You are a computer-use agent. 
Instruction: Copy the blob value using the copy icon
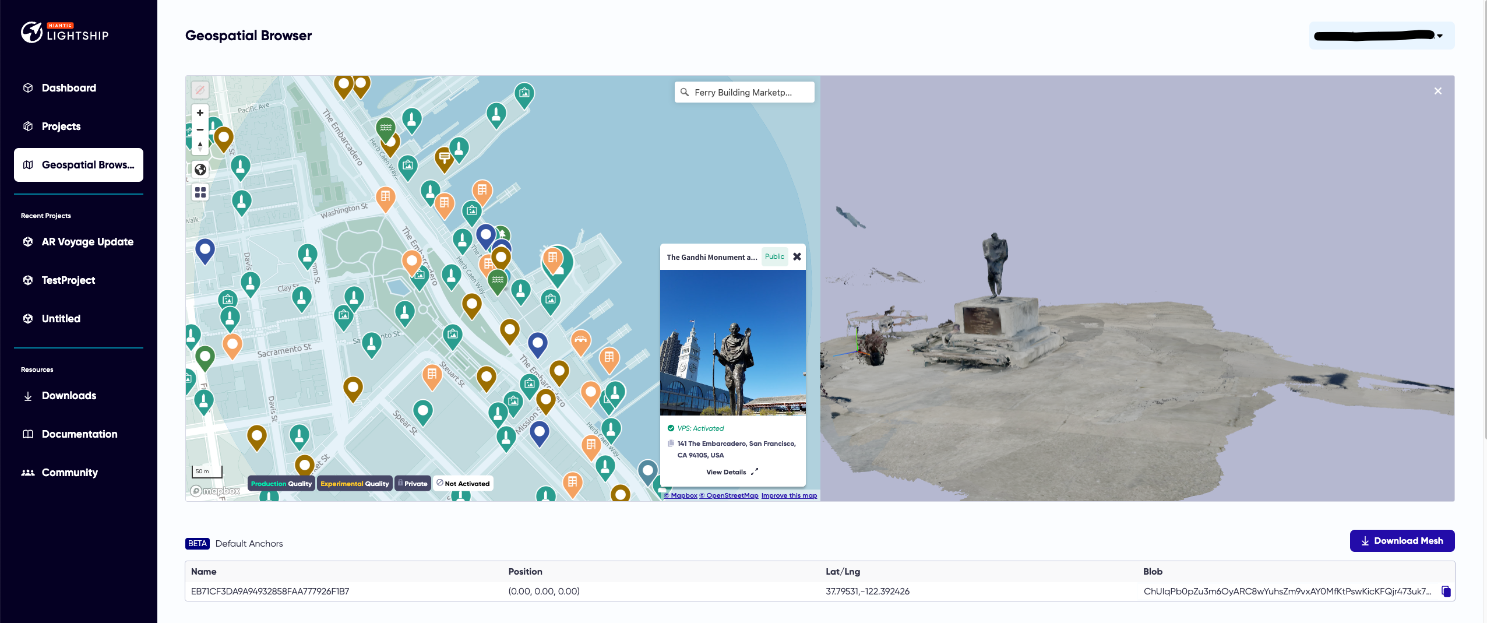click(x=1447, y=591)
